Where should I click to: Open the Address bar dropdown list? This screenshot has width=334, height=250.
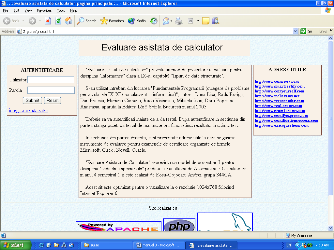(295, 32)
